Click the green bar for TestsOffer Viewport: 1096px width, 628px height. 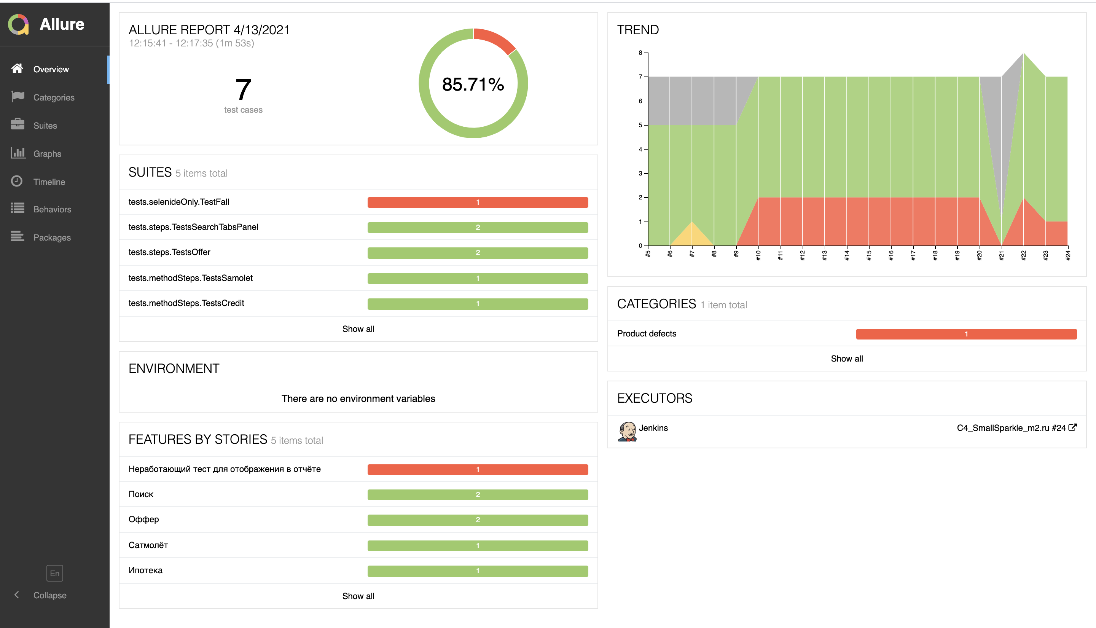click(478, 253)
